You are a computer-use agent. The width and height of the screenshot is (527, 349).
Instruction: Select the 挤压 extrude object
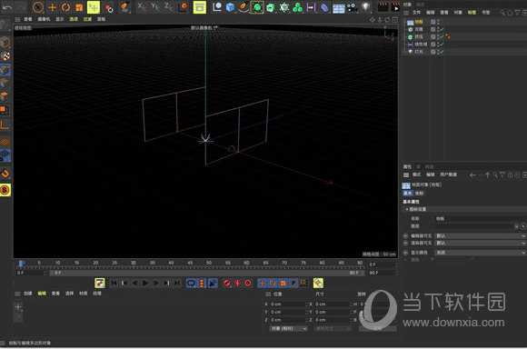(419, 36)
